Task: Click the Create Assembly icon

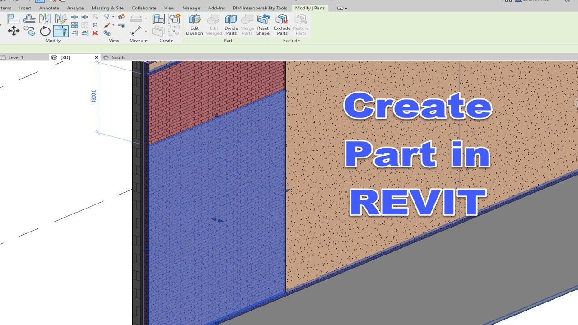Action: click(x=159, y=19)
